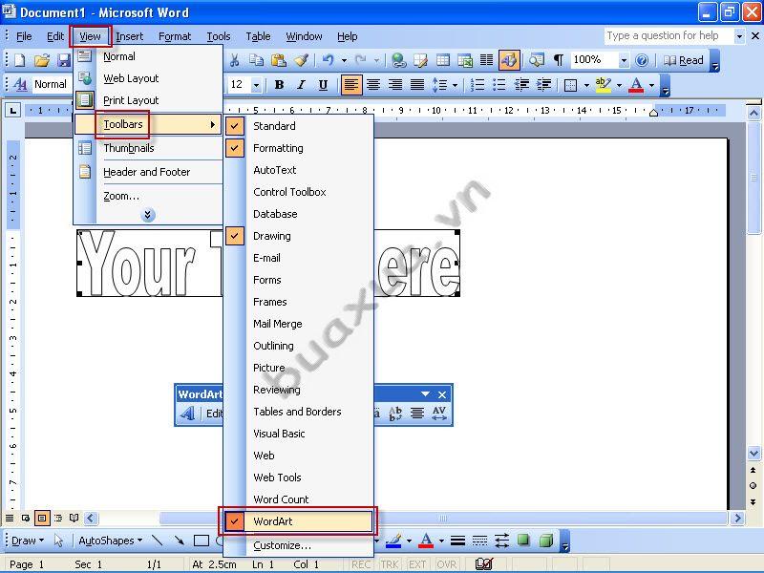Image resolution: width=764 pixels, height=573 pixels.
Task: Click the Decrease Indent icon
Action: pyautogui.click(x=521, y=85)
